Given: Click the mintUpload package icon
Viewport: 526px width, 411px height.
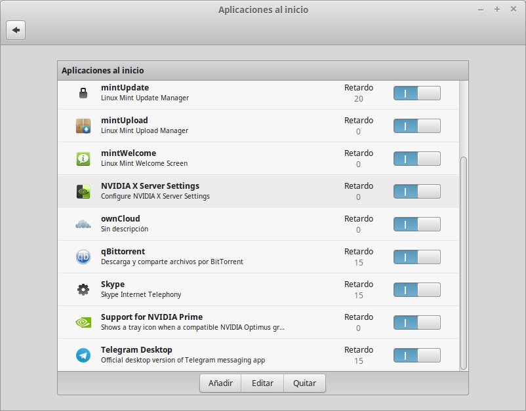Looking at the screenshot, I should tap(83, 126).
